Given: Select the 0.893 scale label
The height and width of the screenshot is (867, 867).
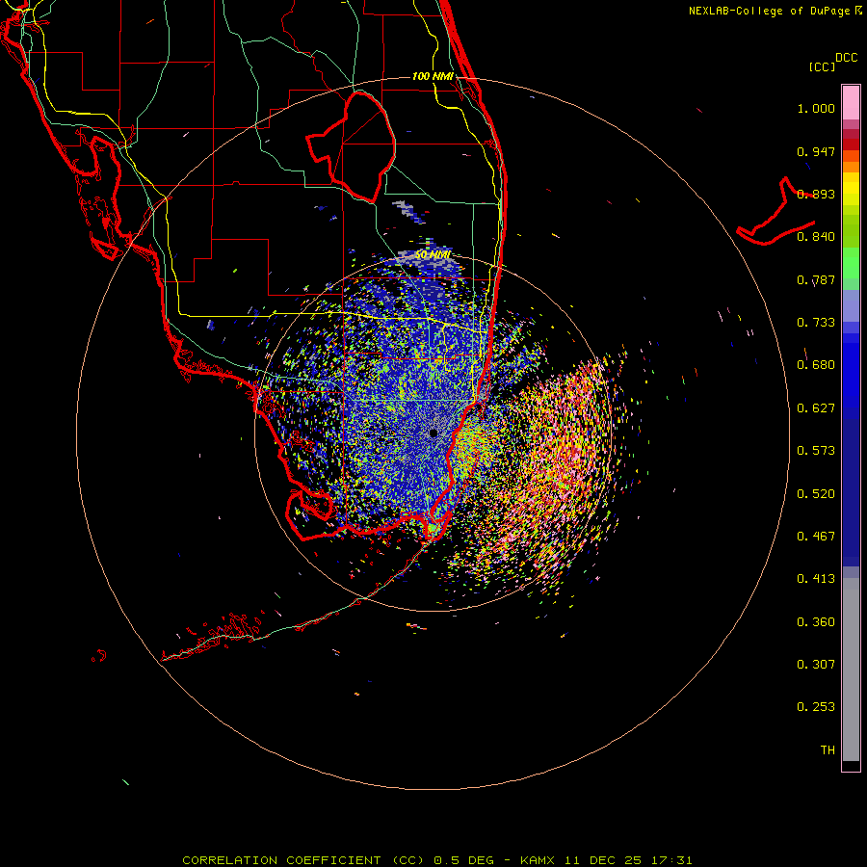Looking at the screenshot, I should (x=816, y=194).
